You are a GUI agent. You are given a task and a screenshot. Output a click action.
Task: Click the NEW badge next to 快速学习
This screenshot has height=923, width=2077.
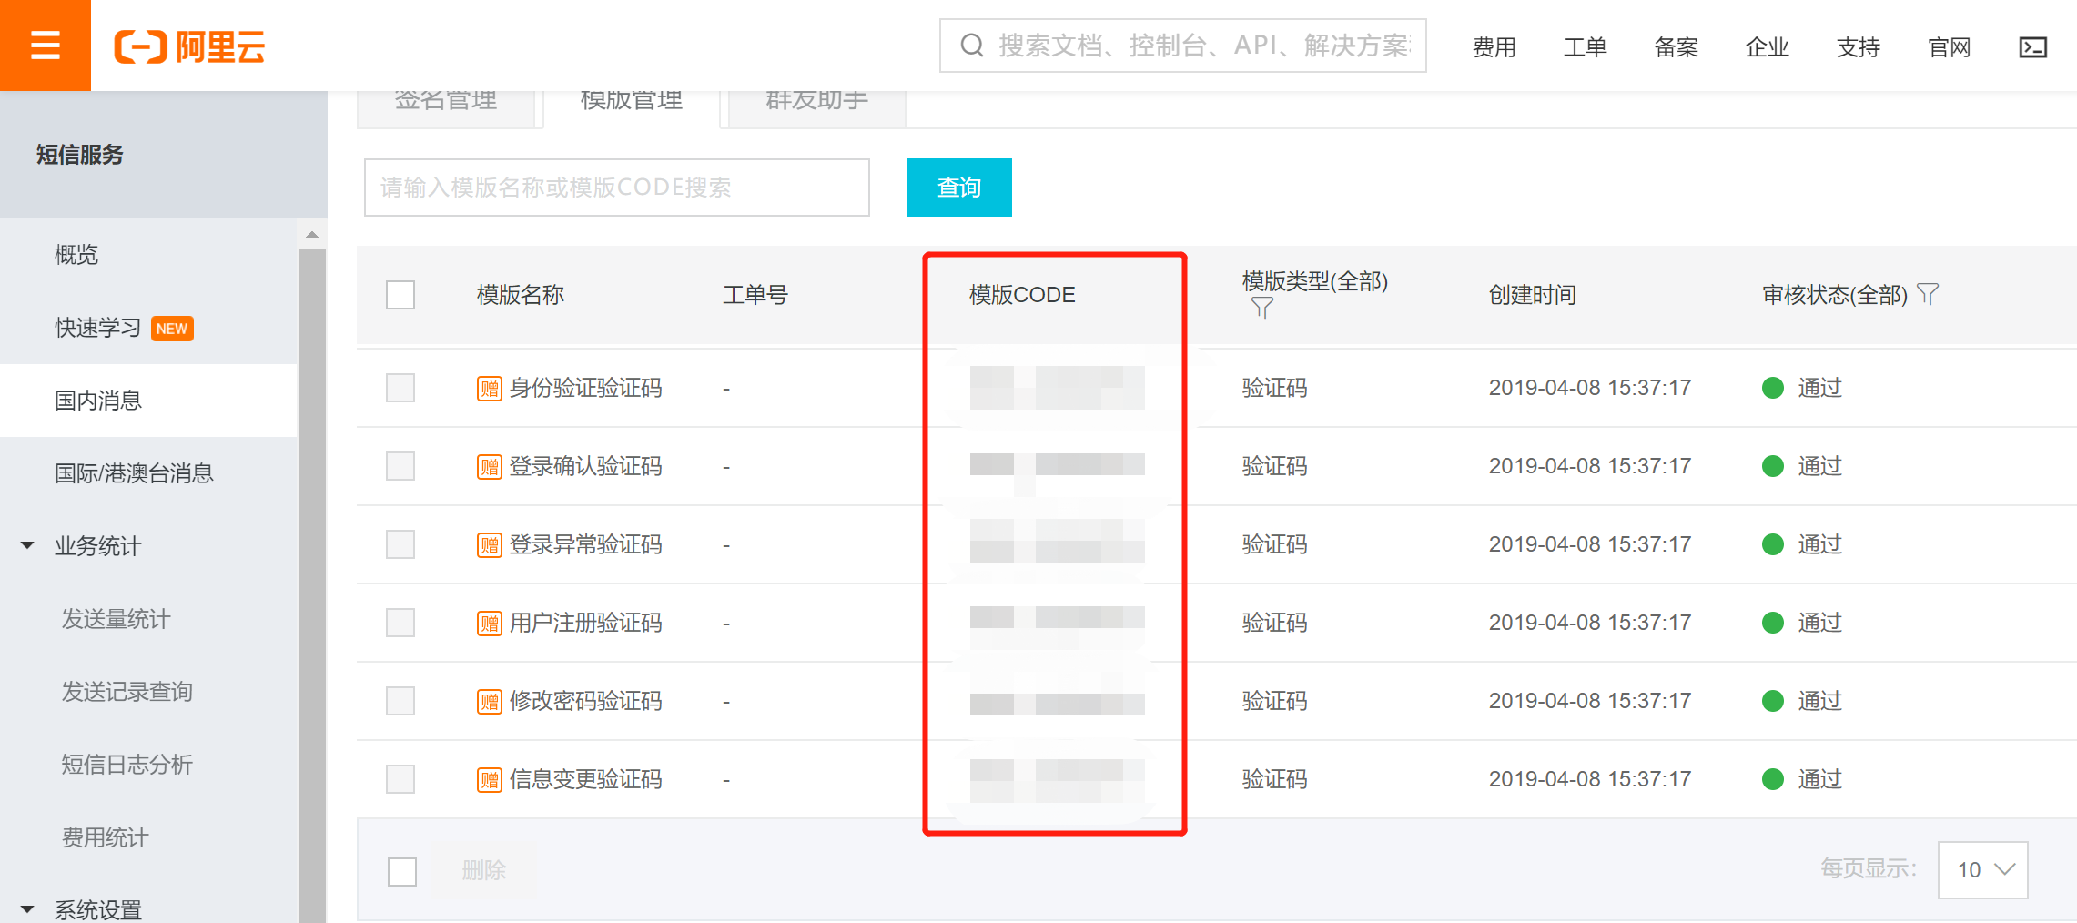click(171, 329)
